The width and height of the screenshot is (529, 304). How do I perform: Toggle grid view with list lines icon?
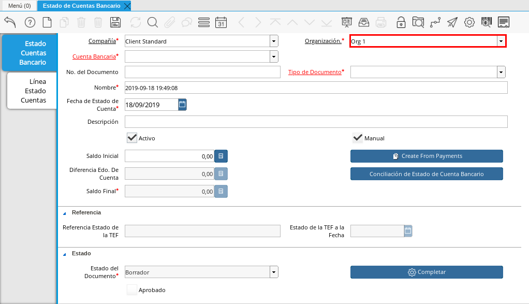point(204,22)
